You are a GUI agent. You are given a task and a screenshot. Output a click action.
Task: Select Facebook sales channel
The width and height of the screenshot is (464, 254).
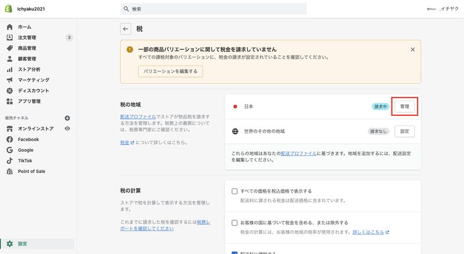pos(28,139)
